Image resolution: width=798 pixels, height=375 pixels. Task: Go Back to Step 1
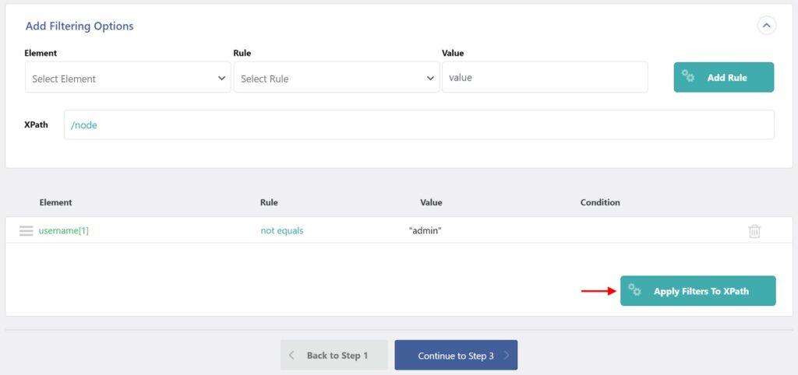pyautogui.click(x=334, y=356)
